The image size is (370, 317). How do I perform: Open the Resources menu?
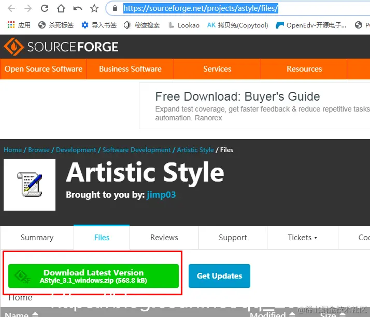pyautogui.click(x=304, y=69)
